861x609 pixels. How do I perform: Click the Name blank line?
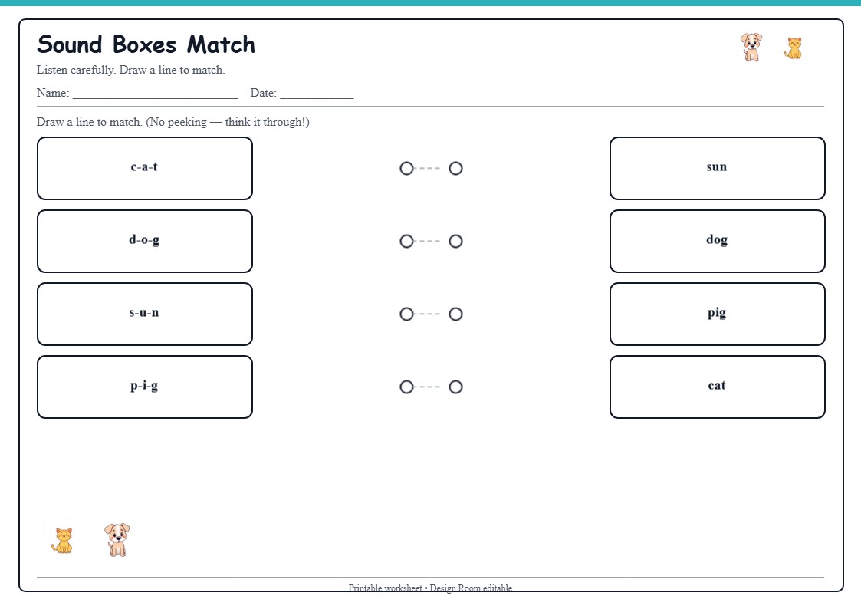(x=156, y=94)
